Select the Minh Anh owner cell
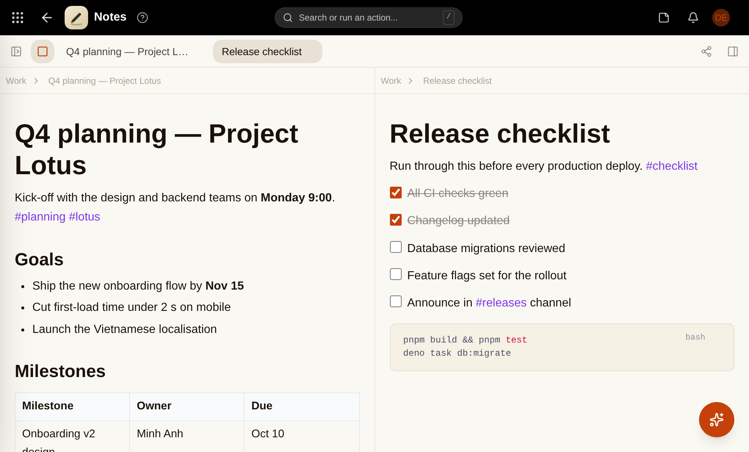Viewport: 749px width, 452px height. (187, 437)
